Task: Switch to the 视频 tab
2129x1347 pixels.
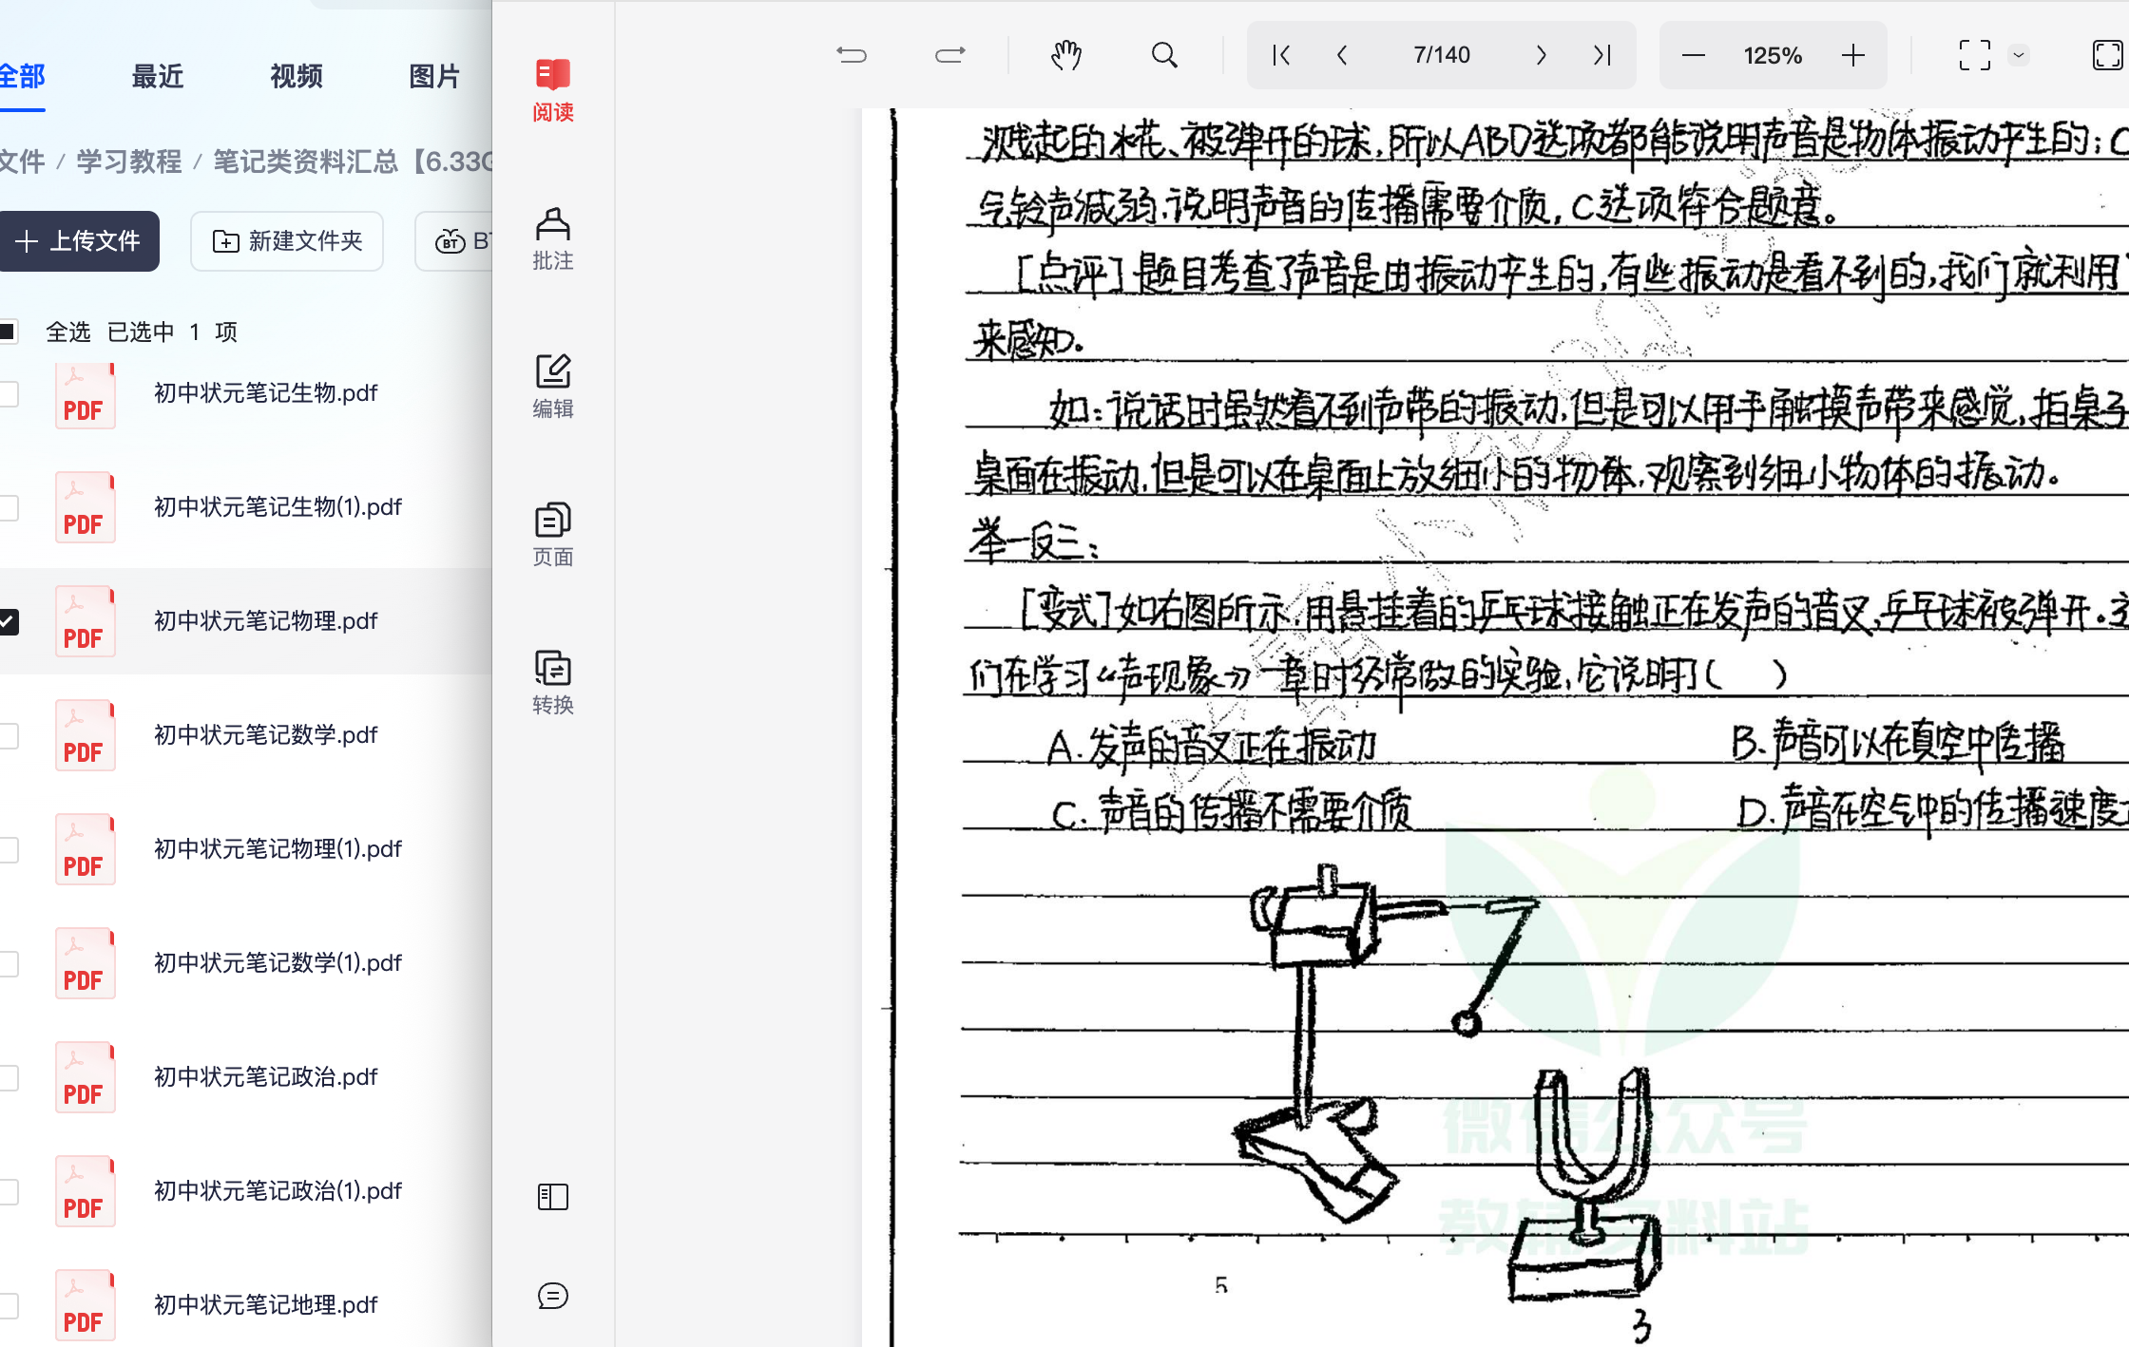Action: [x=295, y=76]
